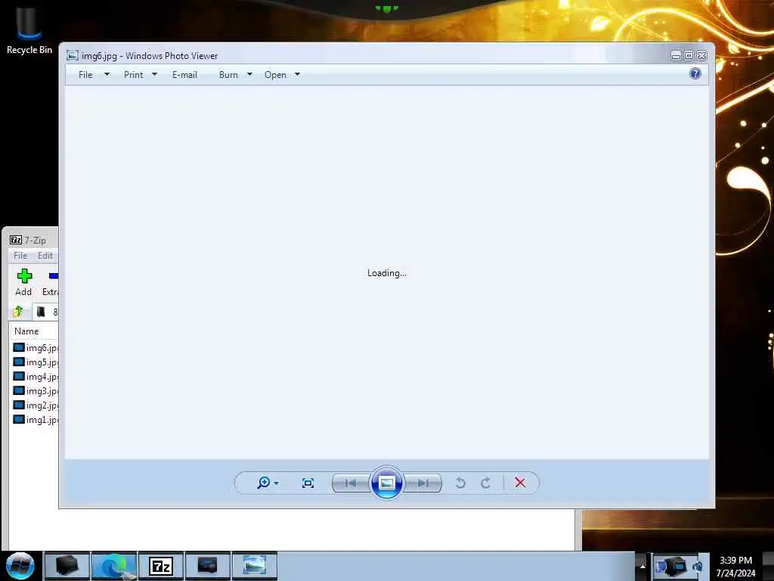The width and height of the screenshot is (774, 581).
Task: Go to the next photo
Action: pyautogui.click(x=423, y=483)
